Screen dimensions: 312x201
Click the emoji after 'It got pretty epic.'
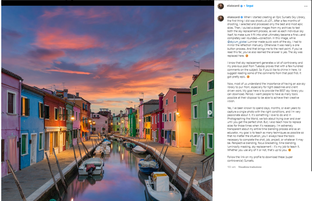click(248, 77)
